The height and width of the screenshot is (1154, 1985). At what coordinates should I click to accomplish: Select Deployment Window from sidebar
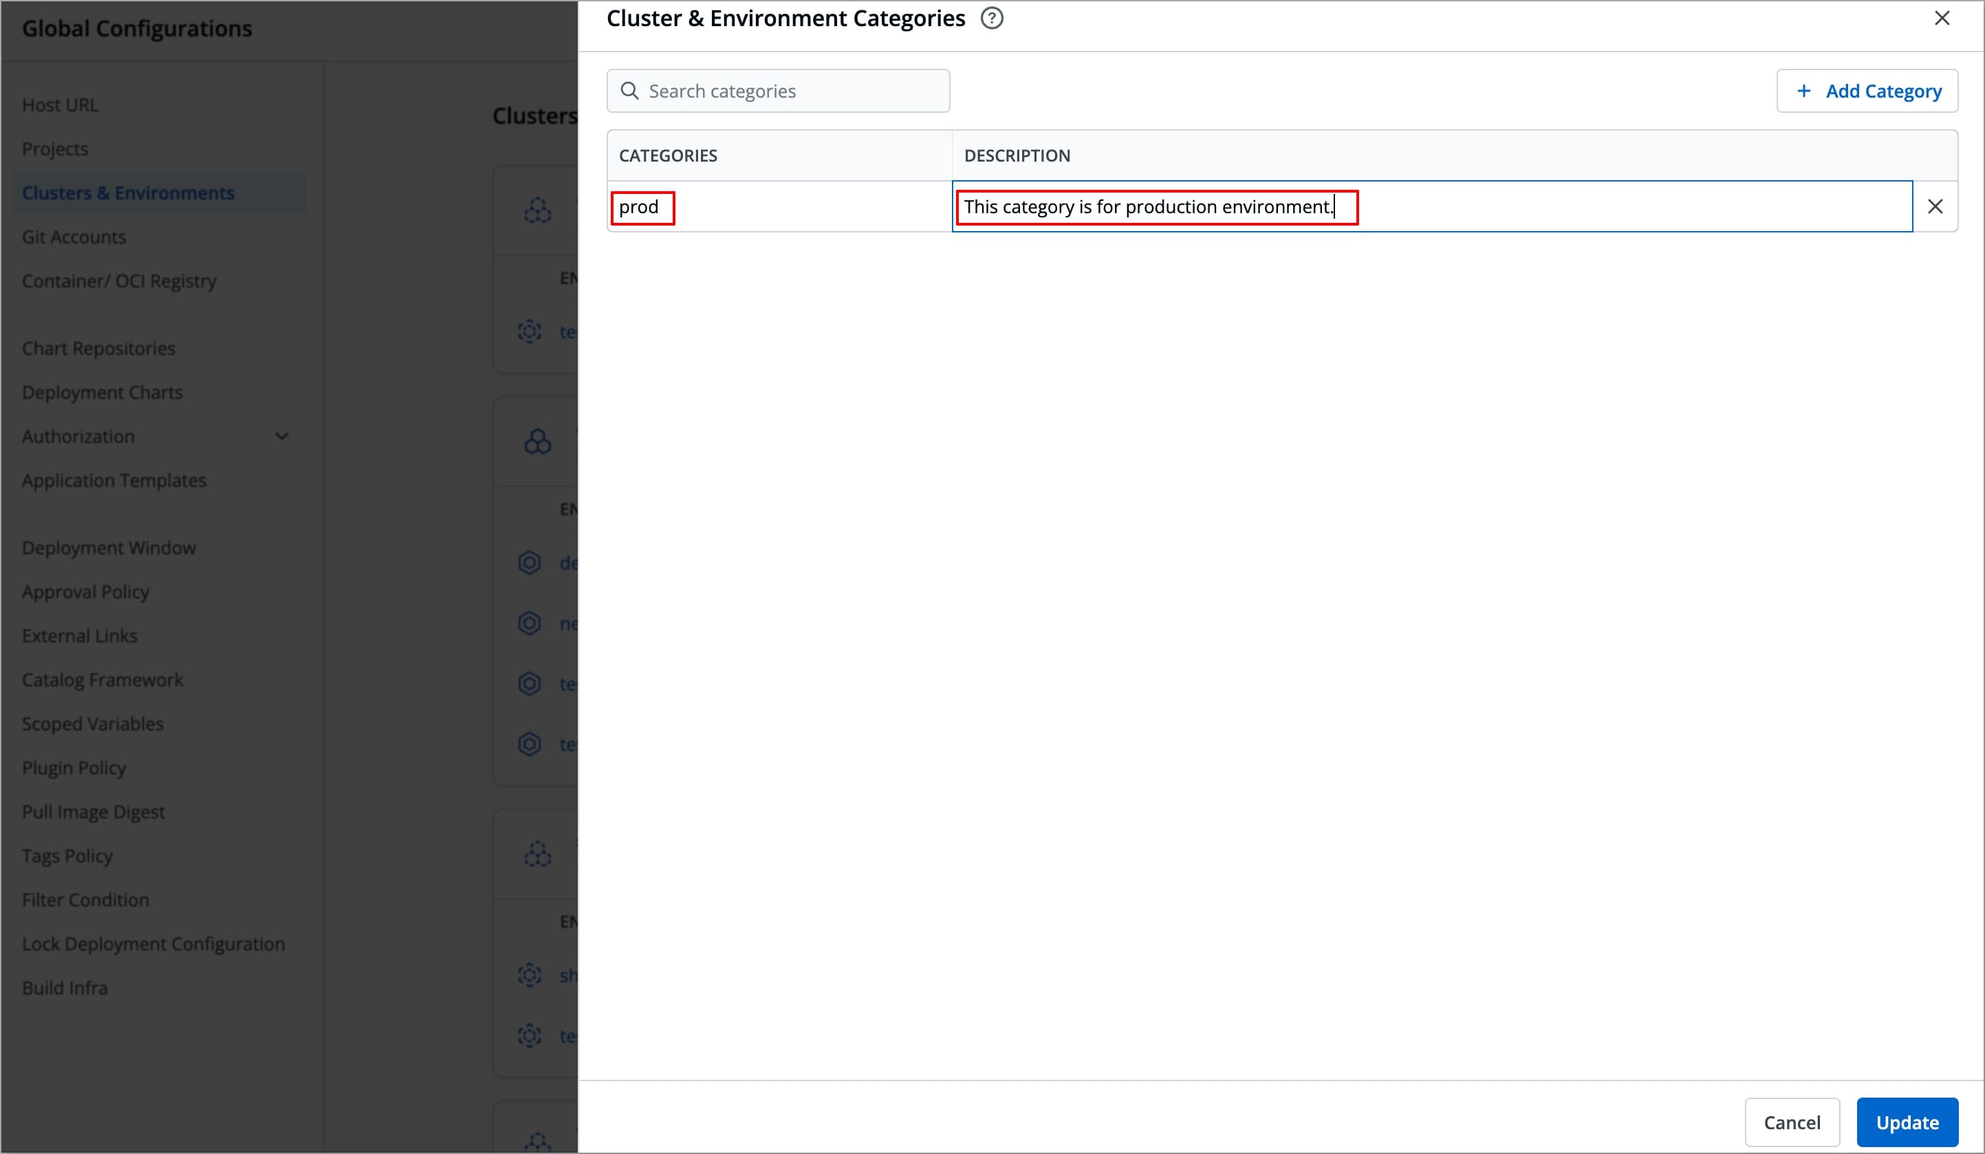coord(109,547)
